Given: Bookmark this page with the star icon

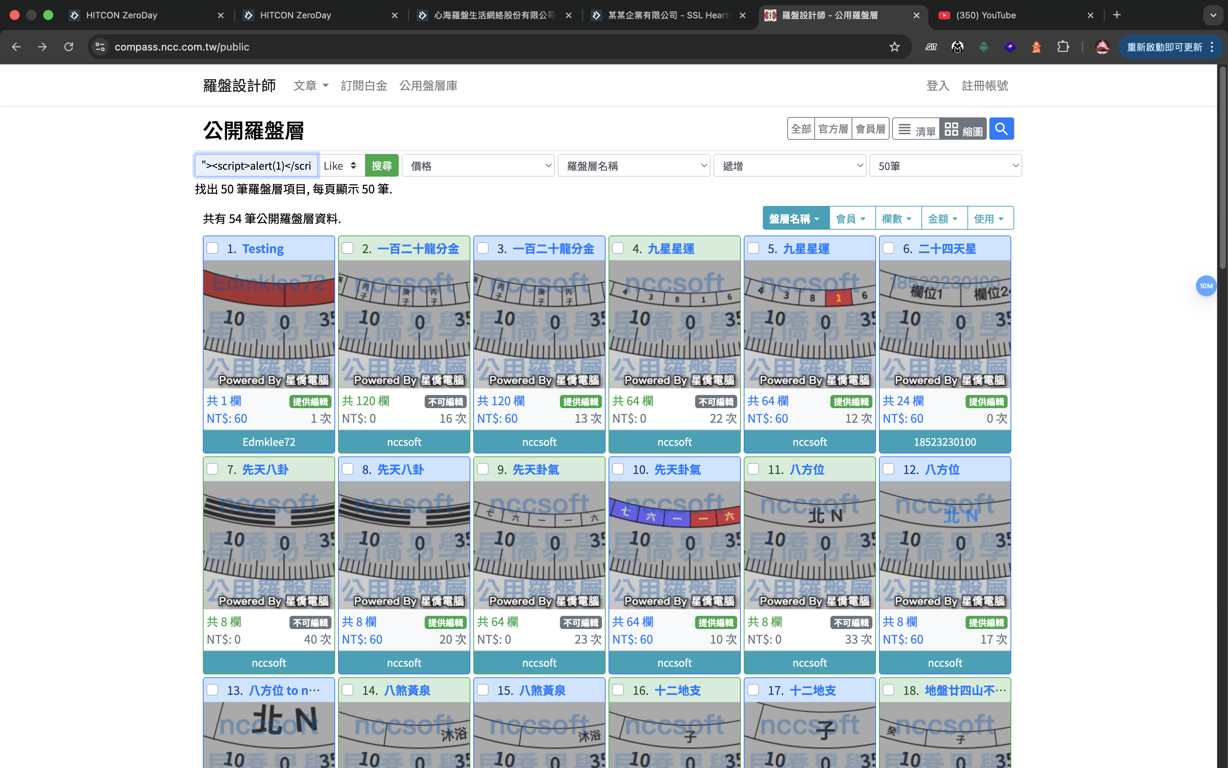Looking at the screenshot, I should tap(894, 47).
